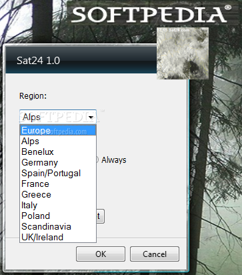This screenshot has height=275, width=242.
Task: Select Italy from the region list
Action: click(x=58, y=205)
